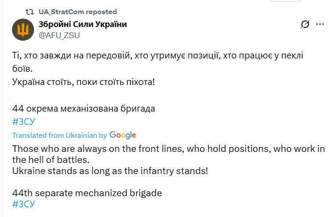
Task: Open the @AFU_ZSU handle
Action: 59,35
